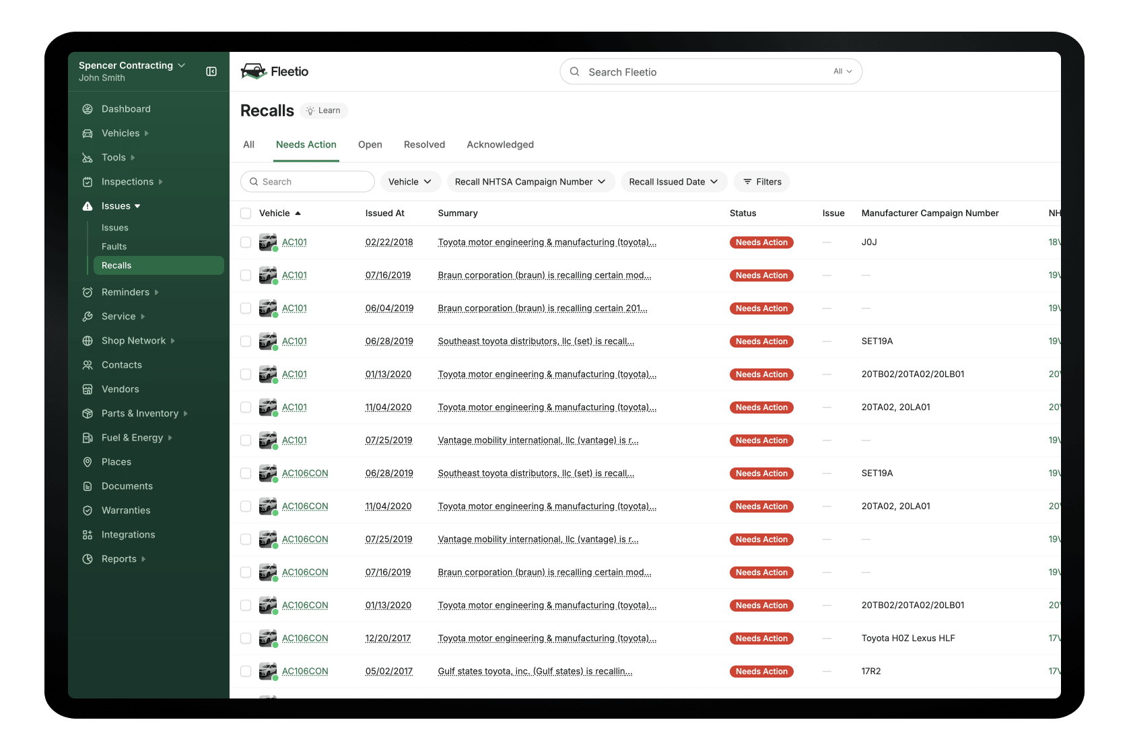The image size is (1131, 749).
Task: Toggle the select-all checkbox in table header
Action: tap(246, 214)
